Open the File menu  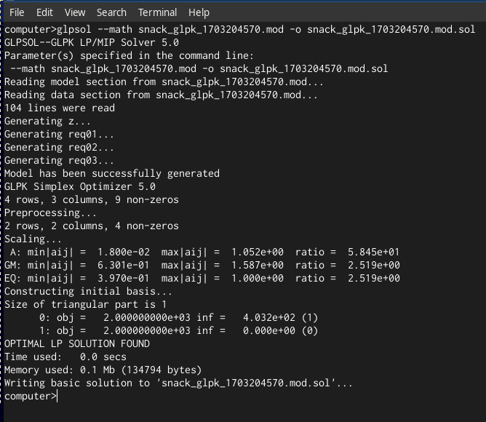click(17, 12)
